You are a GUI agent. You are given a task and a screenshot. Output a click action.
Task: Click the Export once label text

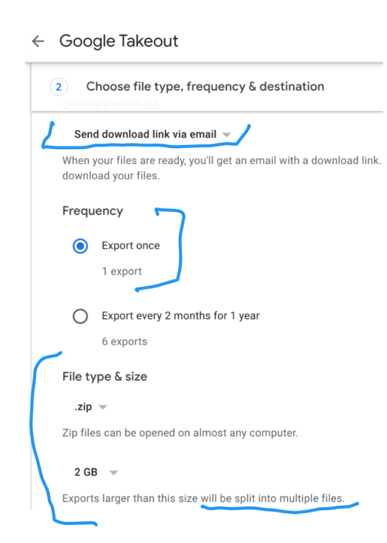pos(131,246)
